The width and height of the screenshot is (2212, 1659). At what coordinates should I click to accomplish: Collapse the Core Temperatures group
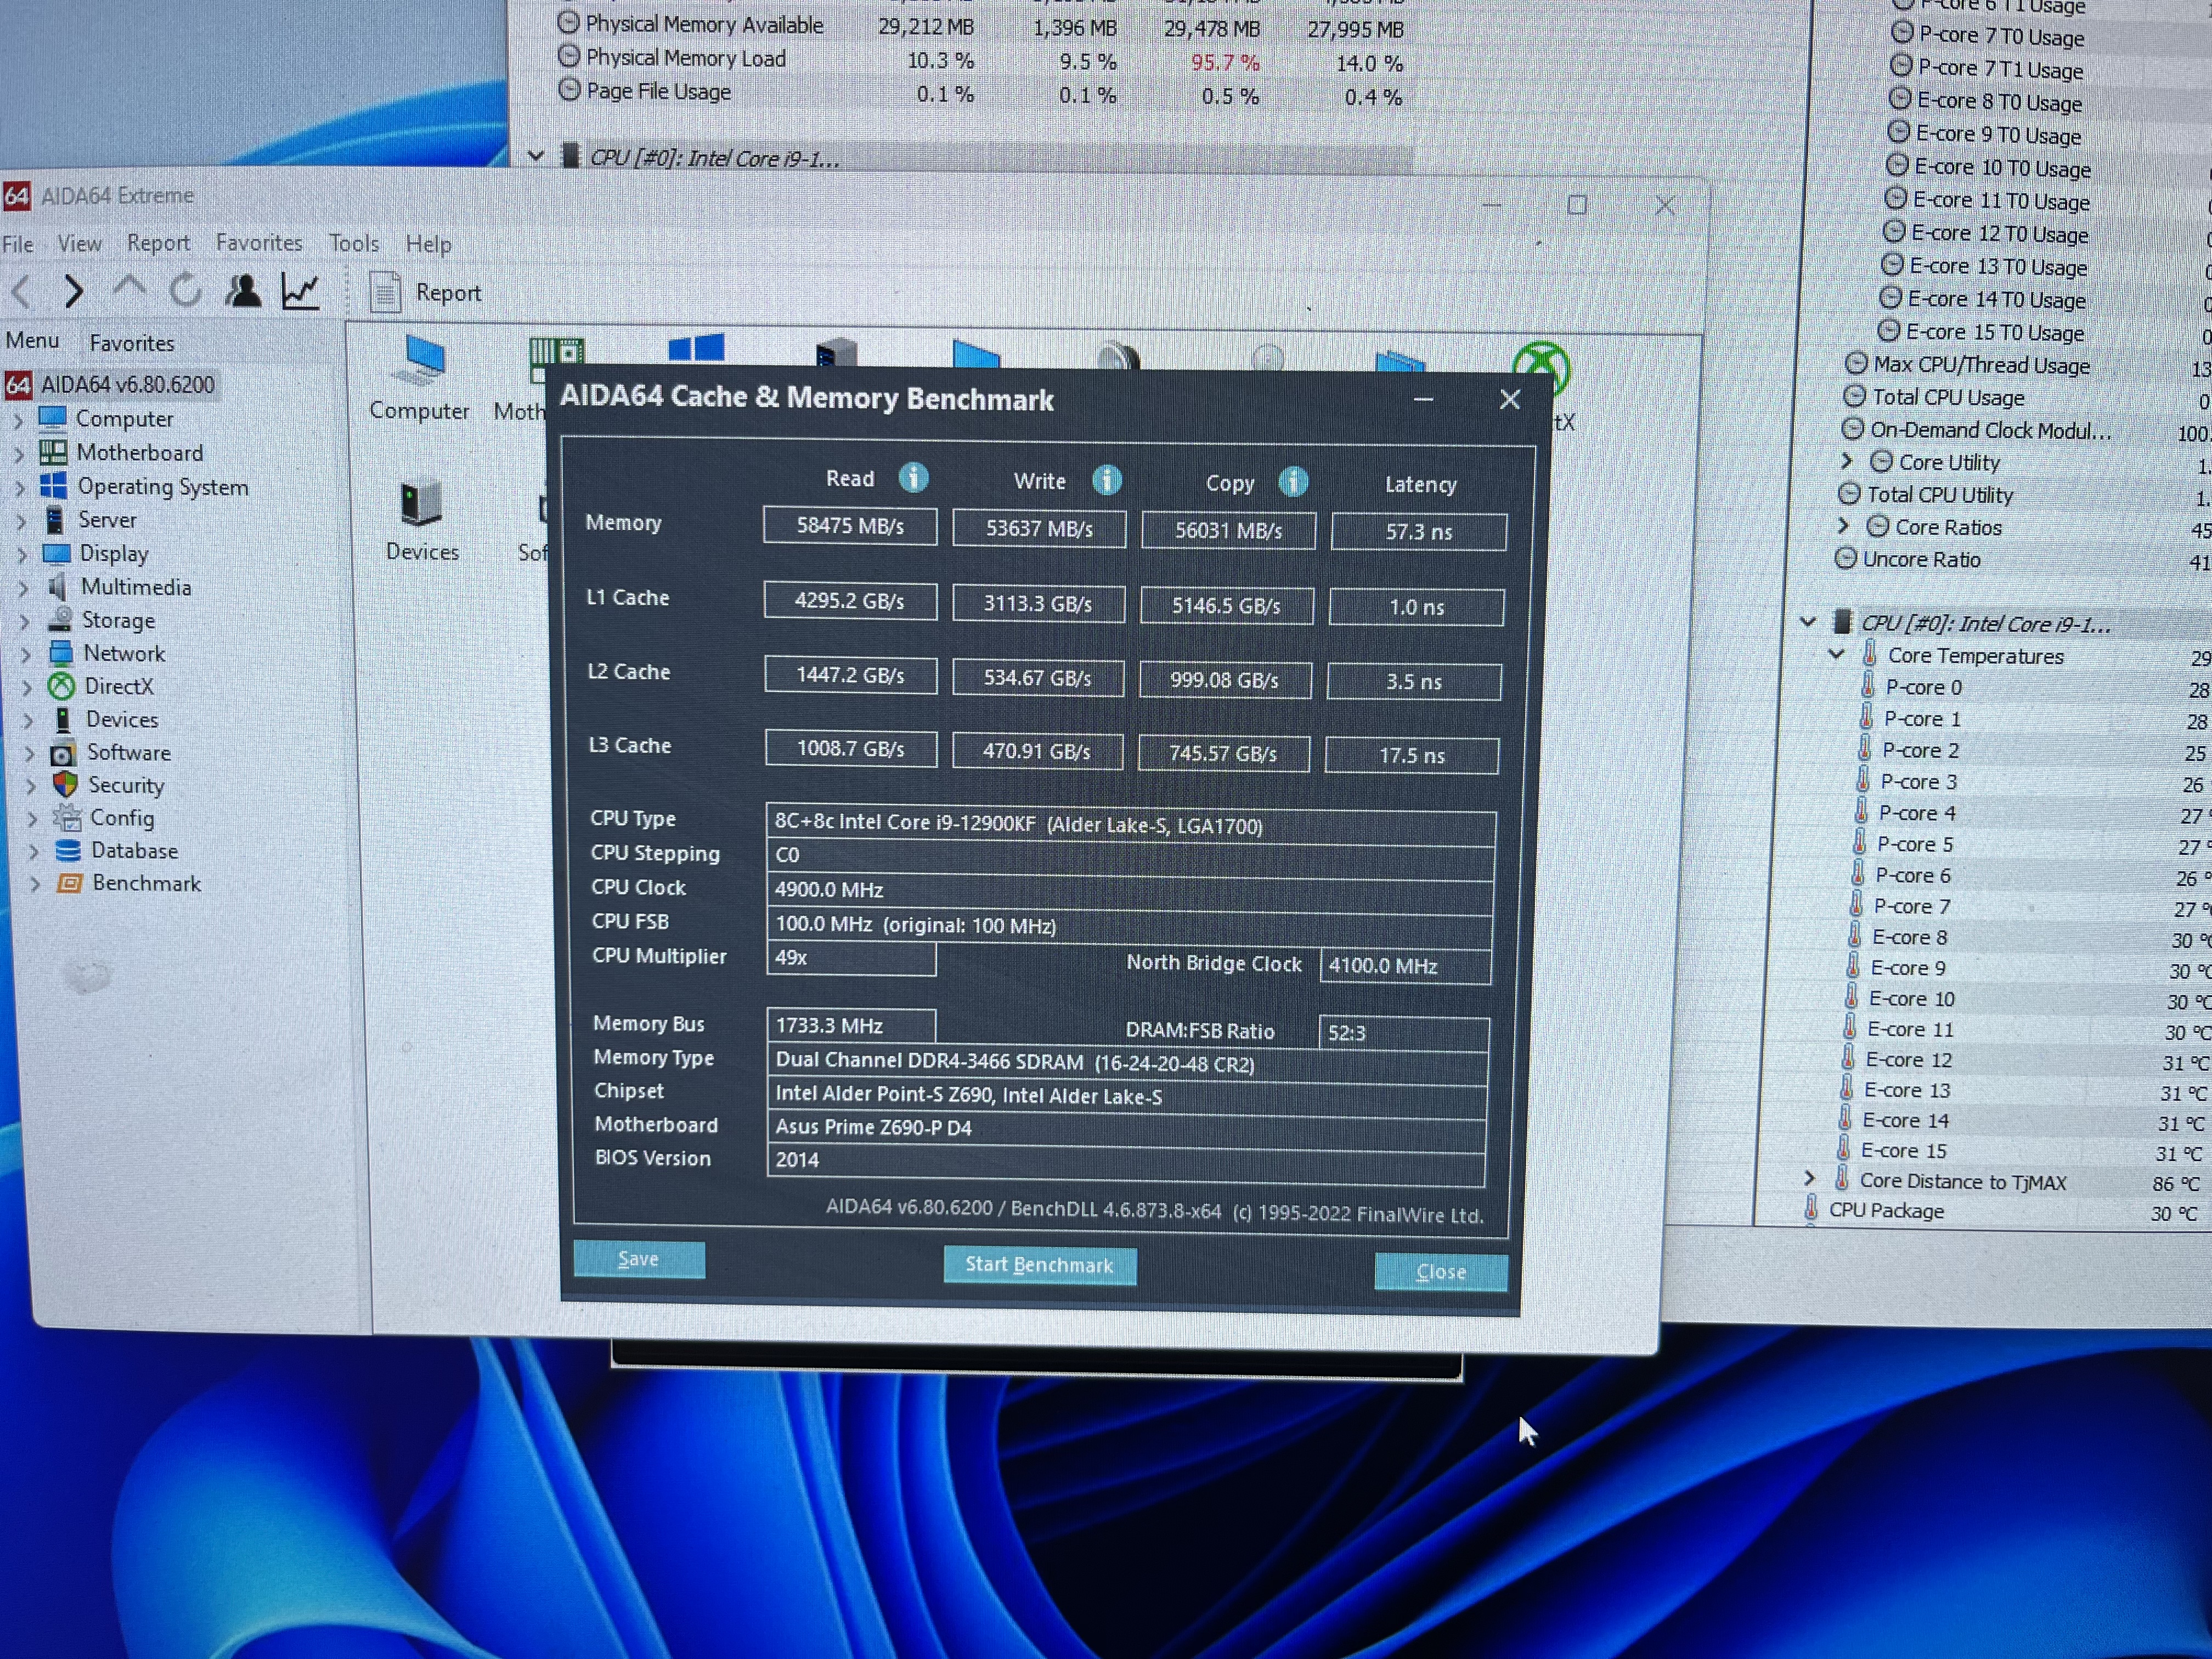[1836, 655]
